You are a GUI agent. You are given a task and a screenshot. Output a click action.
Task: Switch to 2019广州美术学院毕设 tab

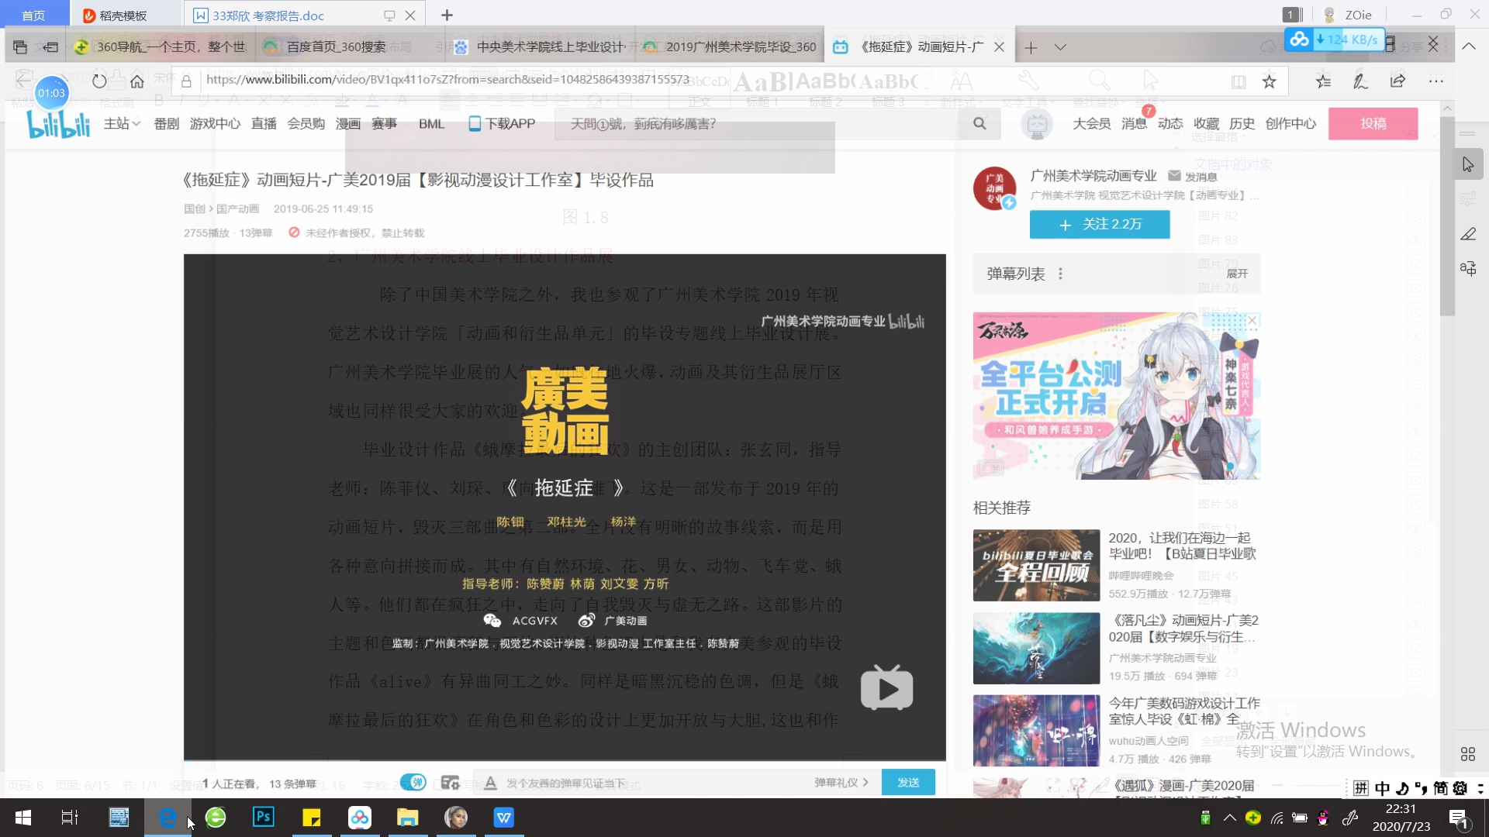[x=731, y=47]
